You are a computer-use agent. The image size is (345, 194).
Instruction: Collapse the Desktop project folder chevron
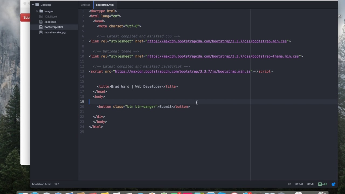[x=33, y=5]
